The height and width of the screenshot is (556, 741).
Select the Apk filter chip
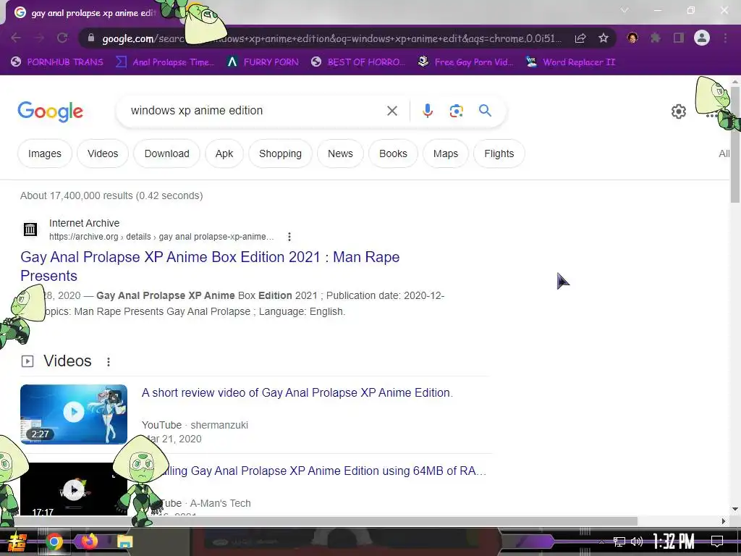click(x=224, y=153)
